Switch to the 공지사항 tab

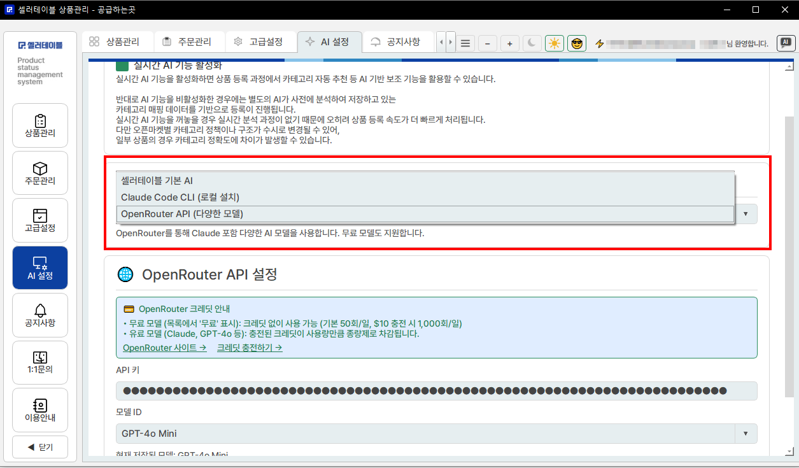click(398, 41)
